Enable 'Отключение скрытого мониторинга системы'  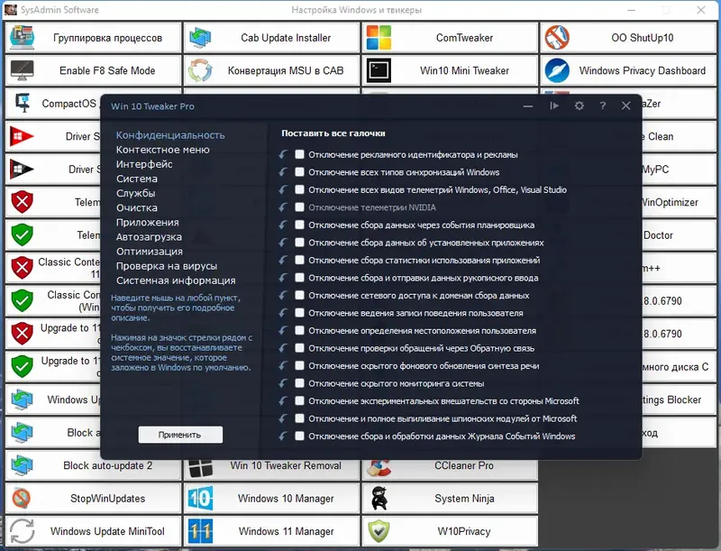[301, 382]
